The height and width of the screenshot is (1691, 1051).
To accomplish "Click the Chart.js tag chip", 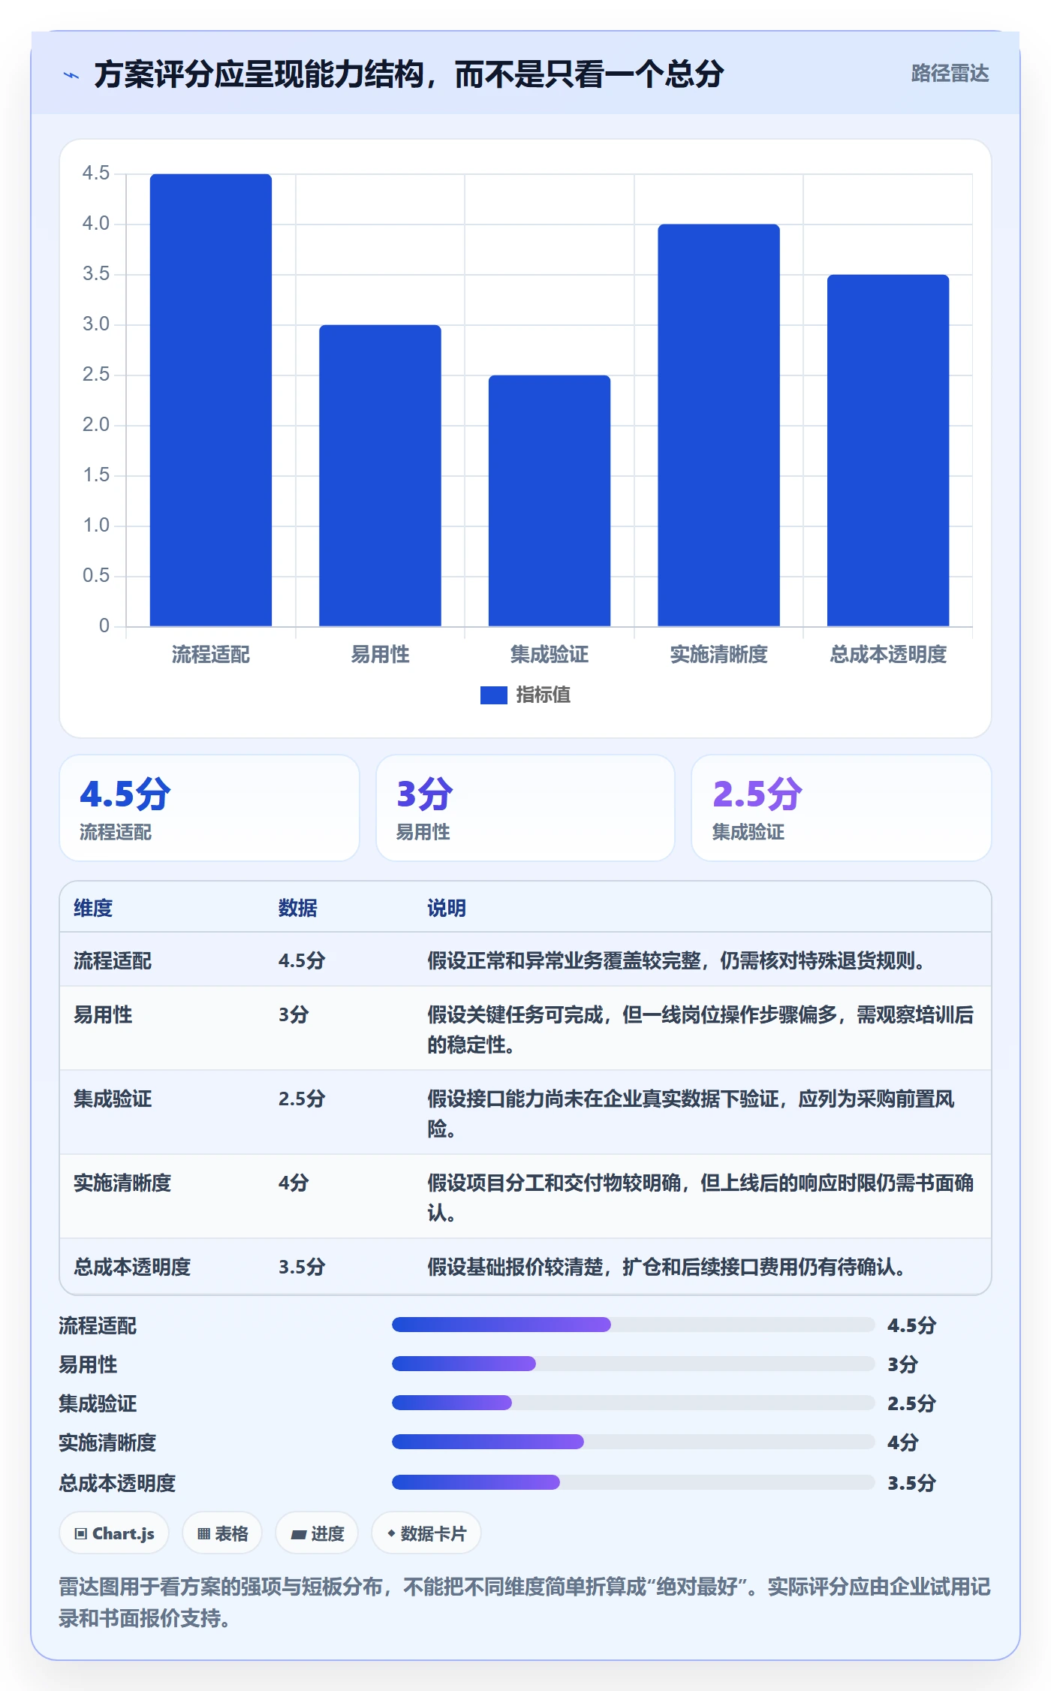I will pyautogui.click(x=114, y=1533).
